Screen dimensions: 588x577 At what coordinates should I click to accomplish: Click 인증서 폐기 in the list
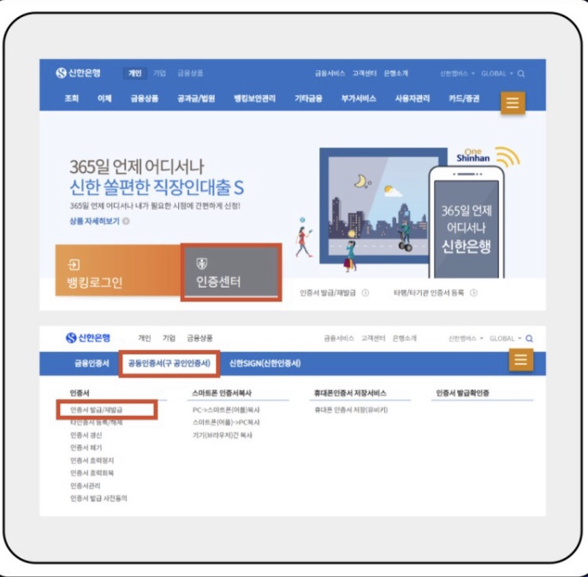point(86,448)
